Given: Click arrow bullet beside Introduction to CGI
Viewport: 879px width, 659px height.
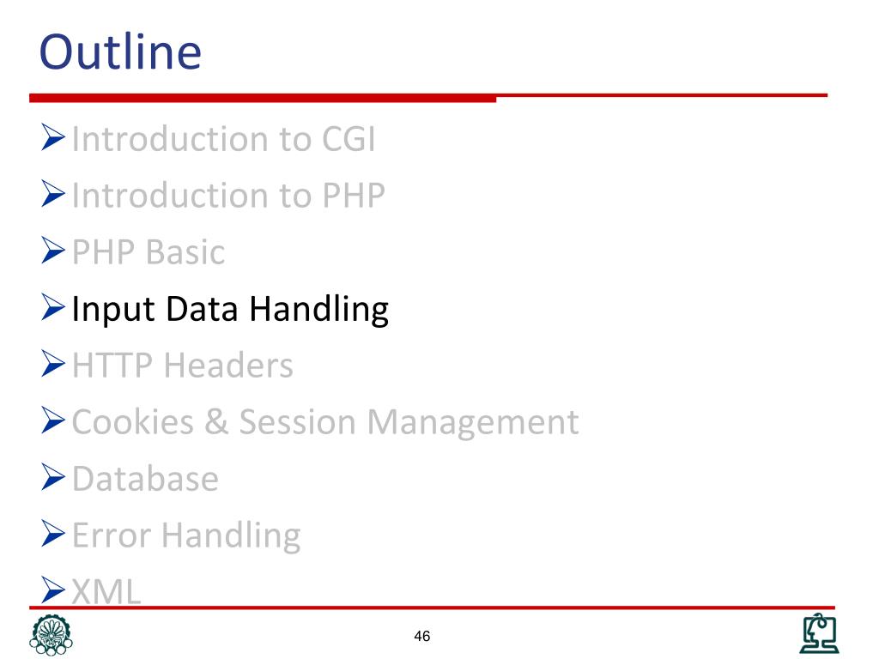Looking at the screenshot, I should point(53,137).
